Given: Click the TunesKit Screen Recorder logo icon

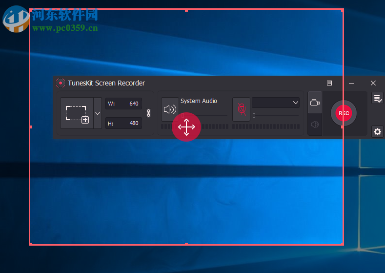Looking at the screenshot, I should click(61, 83).
